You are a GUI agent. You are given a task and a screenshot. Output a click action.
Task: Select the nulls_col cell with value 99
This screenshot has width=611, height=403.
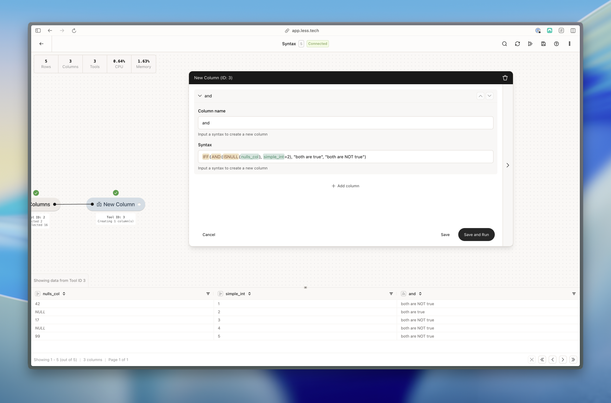tap(122, 336)
